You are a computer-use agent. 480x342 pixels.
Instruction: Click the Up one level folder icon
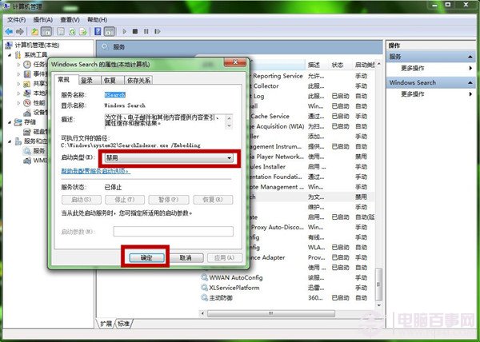click(x=35, y=31)
